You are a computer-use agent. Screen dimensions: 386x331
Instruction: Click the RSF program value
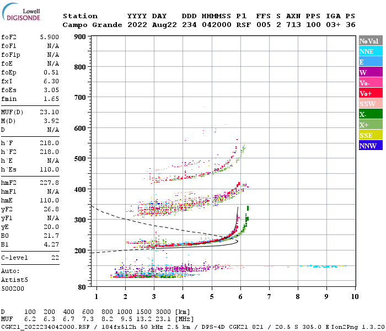click(244, 25)
